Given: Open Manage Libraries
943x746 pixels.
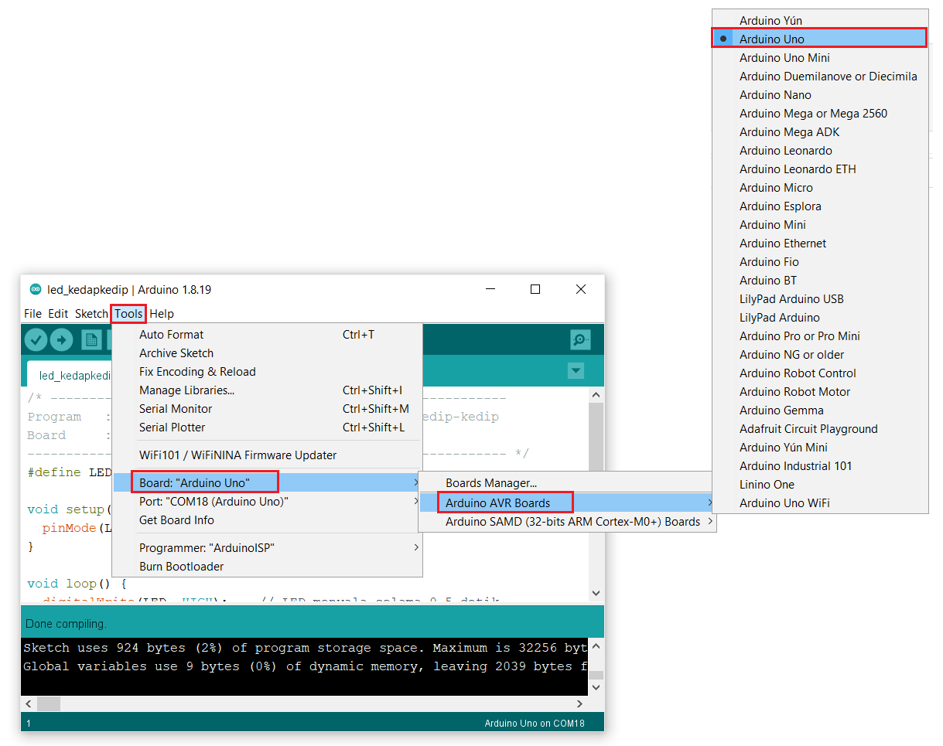Looking at the screenshot, I should tap(268, 390).
